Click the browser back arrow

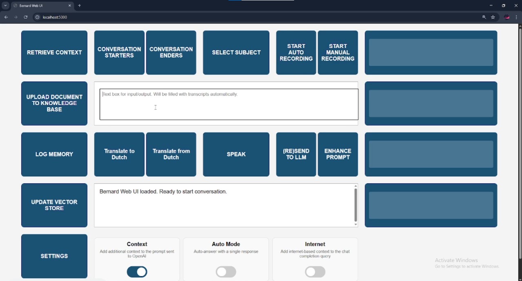point(6,18)
